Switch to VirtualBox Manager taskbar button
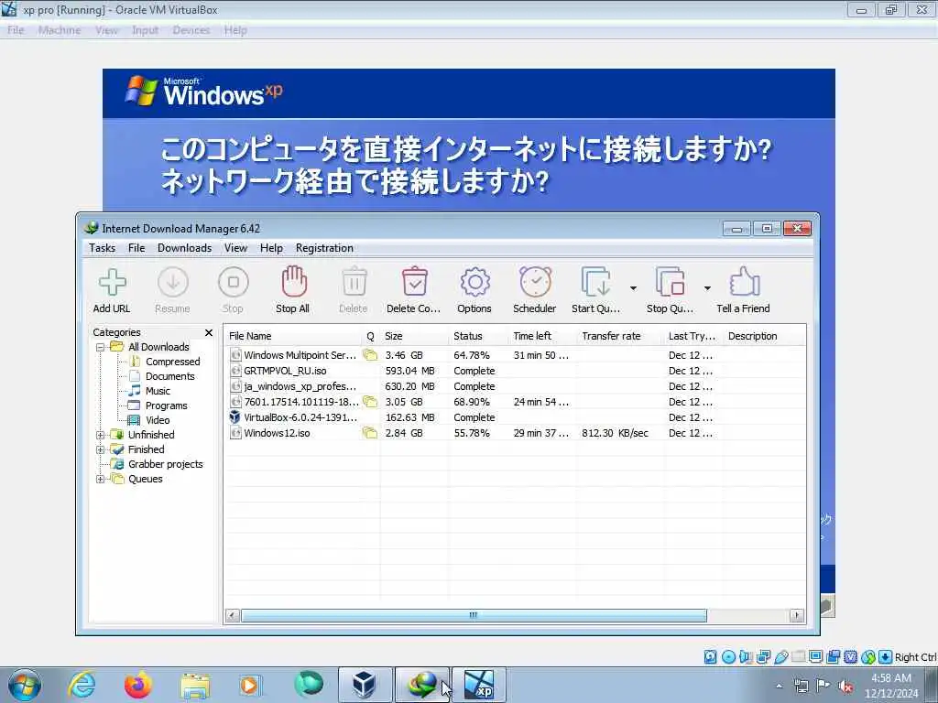 tap(365, 685)
